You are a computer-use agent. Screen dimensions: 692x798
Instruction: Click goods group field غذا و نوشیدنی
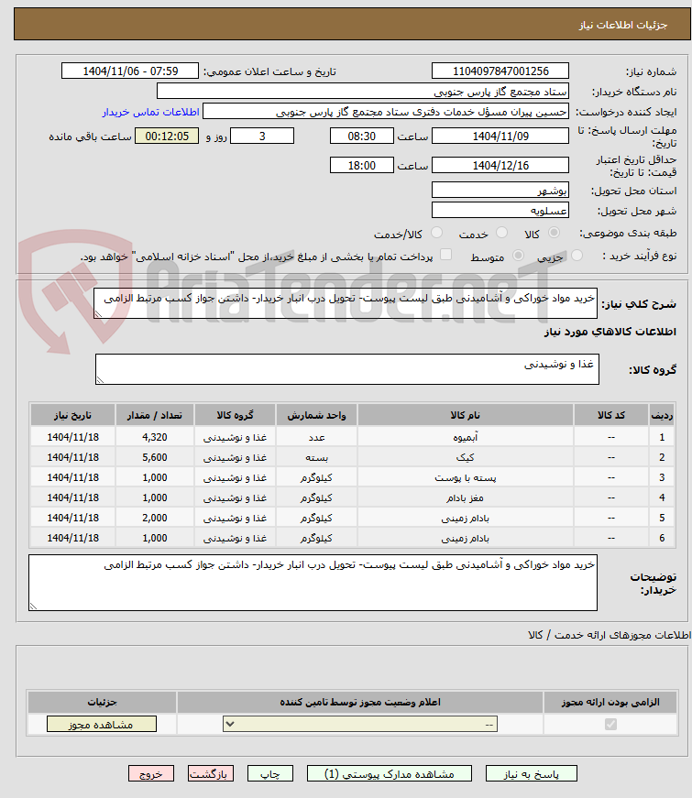point(346,369)
